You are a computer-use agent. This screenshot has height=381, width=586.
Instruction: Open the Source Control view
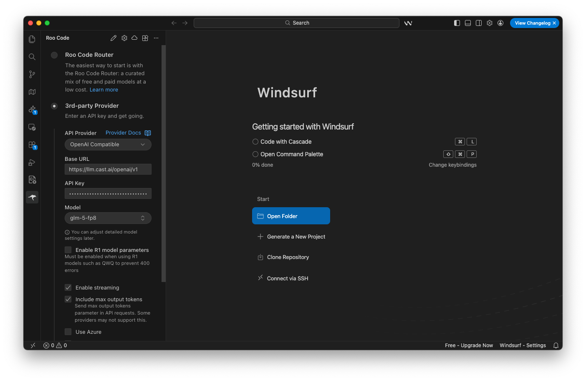(x=32, y=74)
